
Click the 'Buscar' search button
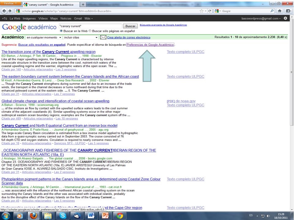click(130, 26)
